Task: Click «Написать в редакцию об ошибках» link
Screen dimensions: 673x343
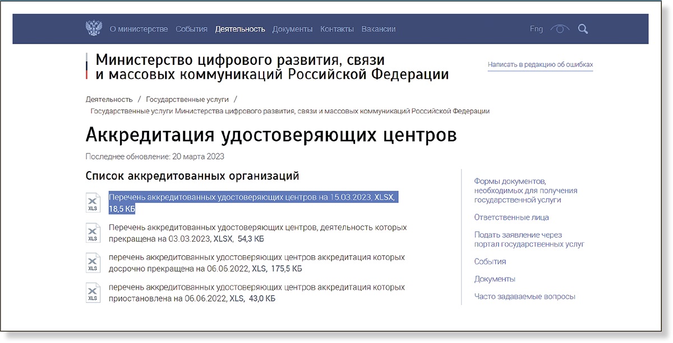Action: pos(540,65)
